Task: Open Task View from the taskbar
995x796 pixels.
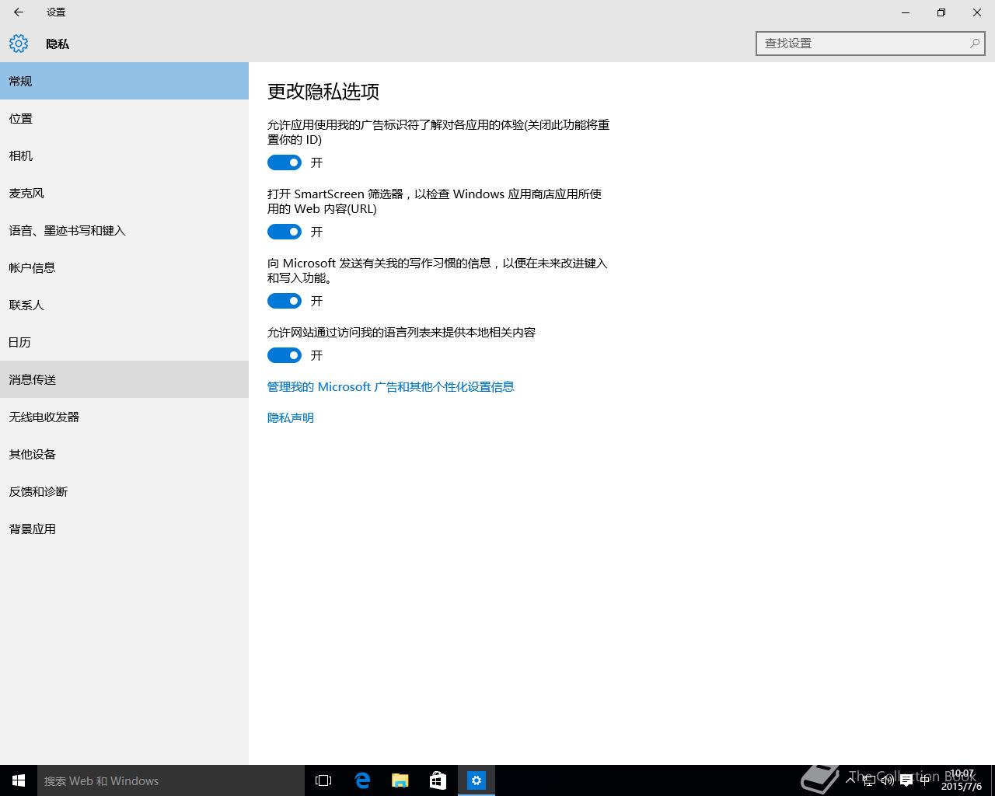Action: tap(323, 780)
